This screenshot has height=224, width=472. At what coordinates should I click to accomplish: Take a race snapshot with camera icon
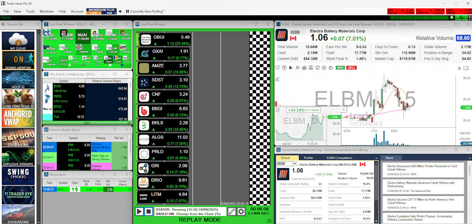(x=269, y=221)
